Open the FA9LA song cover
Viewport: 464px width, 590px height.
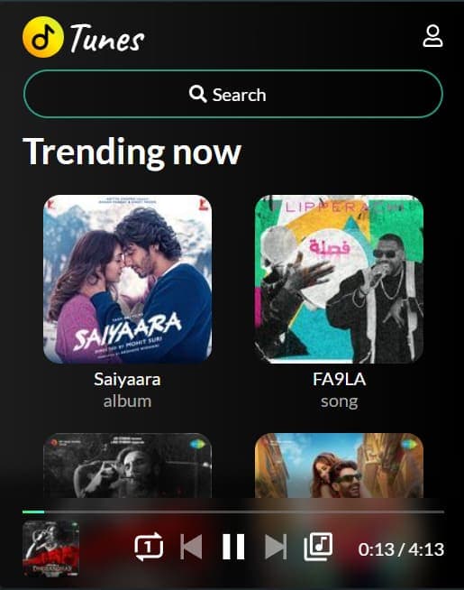click(x=339, y=279)
